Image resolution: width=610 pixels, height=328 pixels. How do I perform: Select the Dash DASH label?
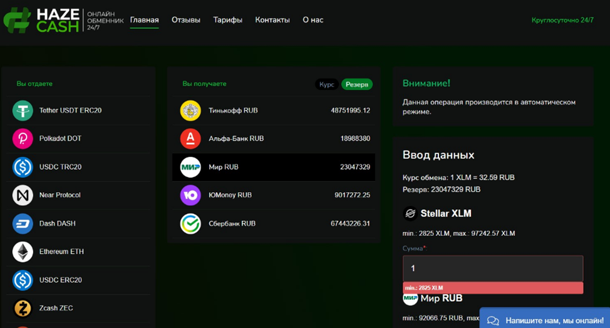(58, 223)
